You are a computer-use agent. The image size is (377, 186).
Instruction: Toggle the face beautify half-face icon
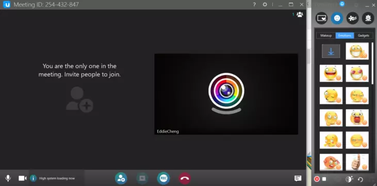349,179
